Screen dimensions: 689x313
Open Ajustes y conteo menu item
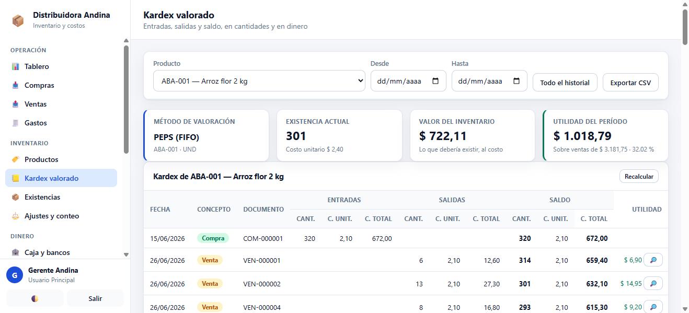[61, 216]
